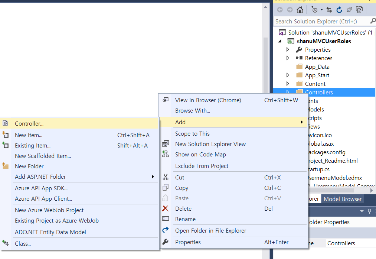Click the References icon in tree
The image size is (376, 259).
[x=299, y=58]
